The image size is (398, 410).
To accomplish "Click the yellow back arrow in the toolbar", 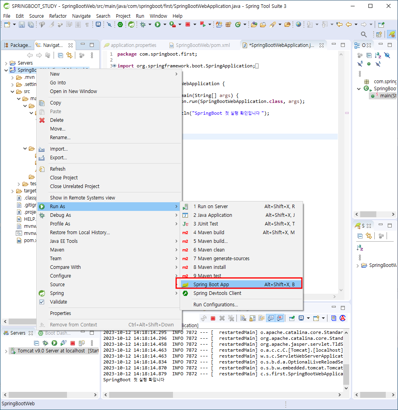I will coord(349,24).
